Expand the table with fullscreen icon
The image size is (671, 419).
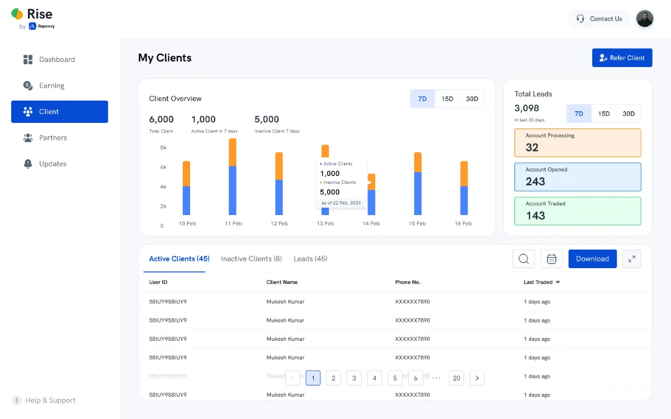(x=631, y=259)
